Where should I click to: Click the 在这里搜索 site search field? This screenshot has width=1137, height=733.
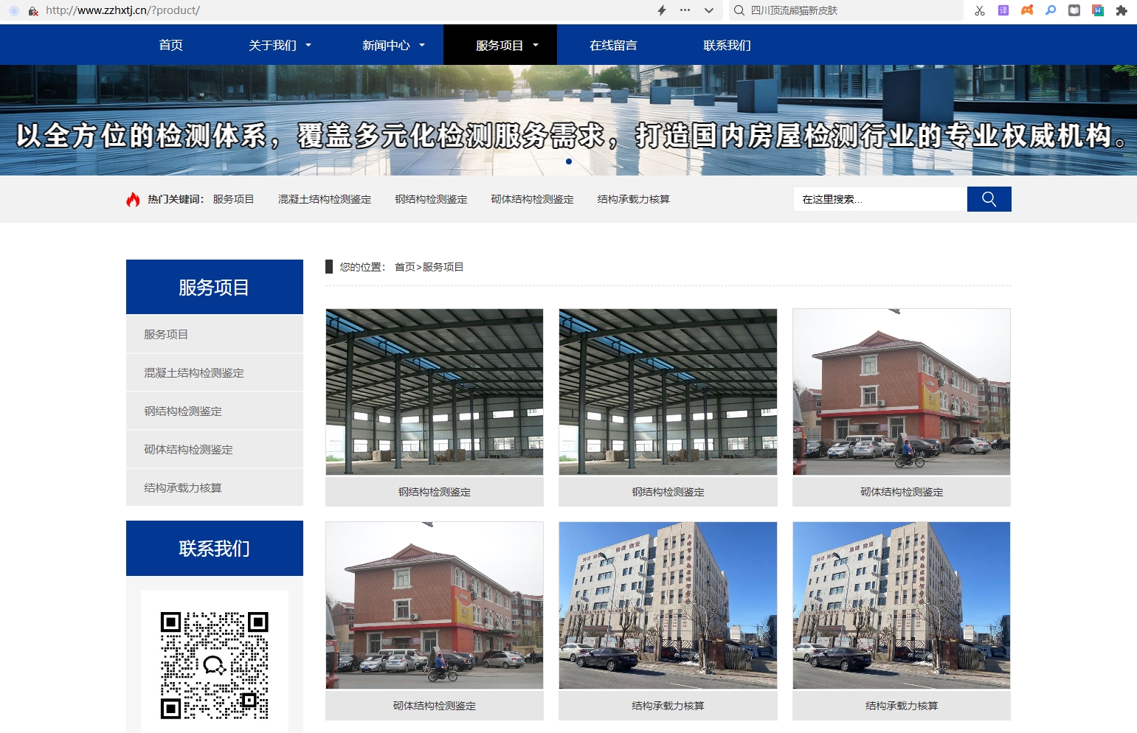click(879, 199)
